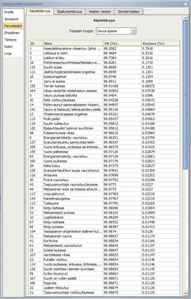This screenshot has width=191, height=299.
Task: Select row 'Suutin tukkeutuu'
Action: click(x=104, y=124)
